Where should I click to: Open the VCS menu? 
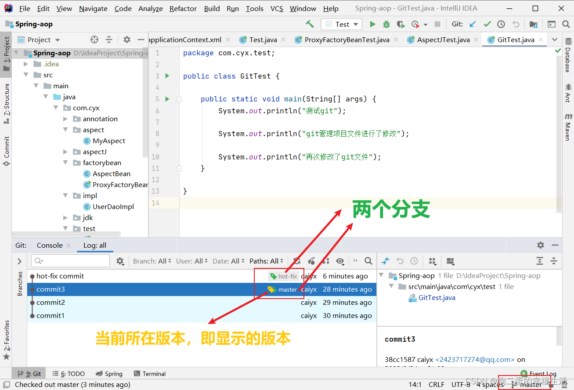(x=277, y=8)
